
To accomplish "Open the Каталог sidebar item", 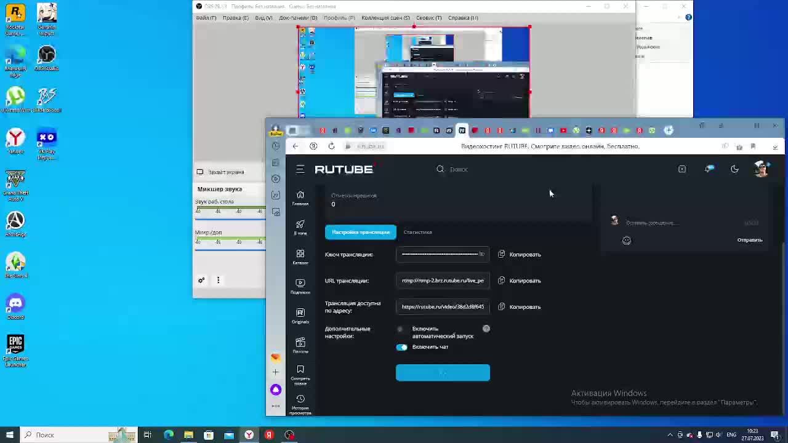I will tap(300, 257).
